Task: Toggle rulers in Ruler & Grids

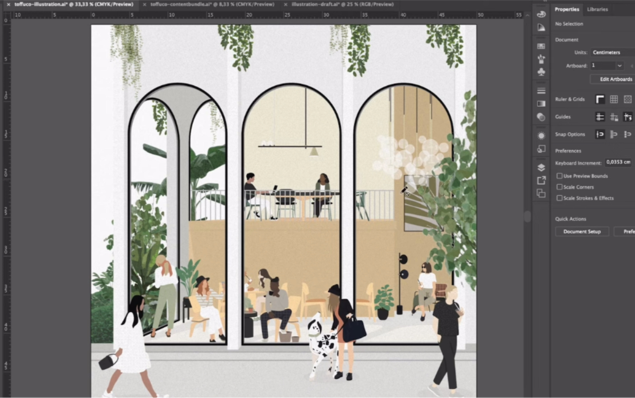Action: pos(600,99)
